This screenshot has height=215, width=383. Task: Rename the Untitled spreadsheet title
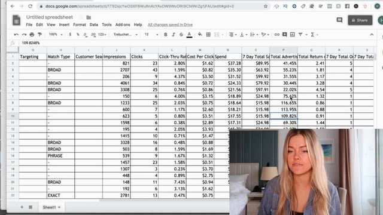coord(49,17)
